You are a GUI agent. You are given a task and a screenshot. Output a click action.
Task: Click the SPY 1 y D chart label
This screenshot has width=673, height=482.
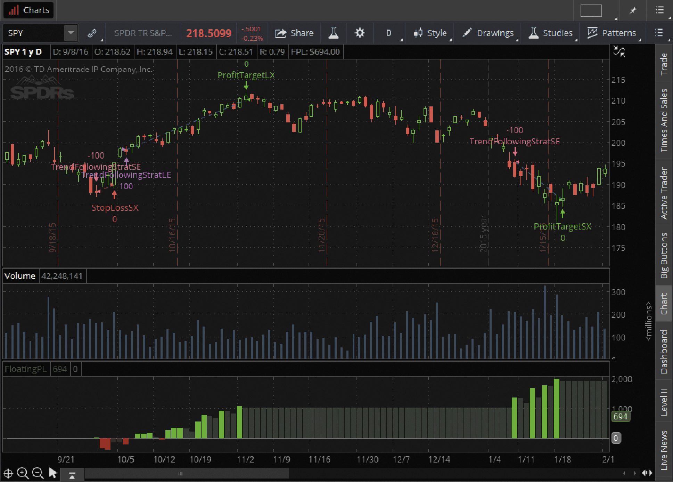(x=23, y=52)
